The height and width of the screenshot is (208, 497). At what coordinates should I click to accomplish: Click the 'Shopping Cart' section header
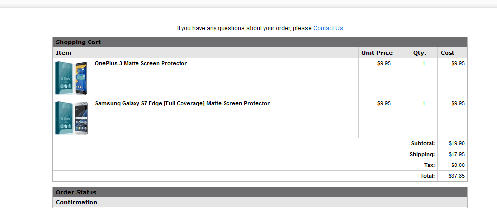(x=260, y=42)
